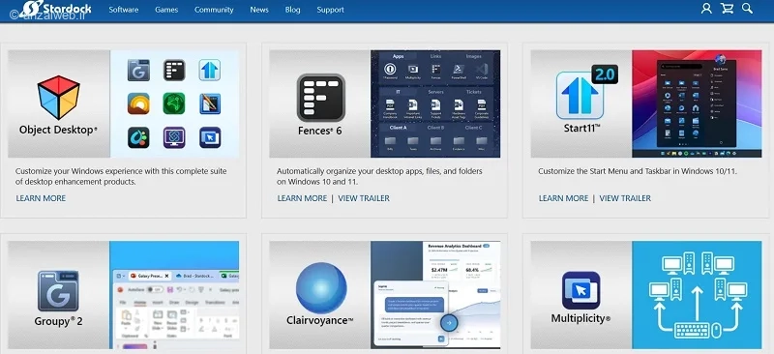The width and height of the screenshot is (774, 354).
Task: Click VIEW TRAILER under Fences 6
Action: click(364, 198)
